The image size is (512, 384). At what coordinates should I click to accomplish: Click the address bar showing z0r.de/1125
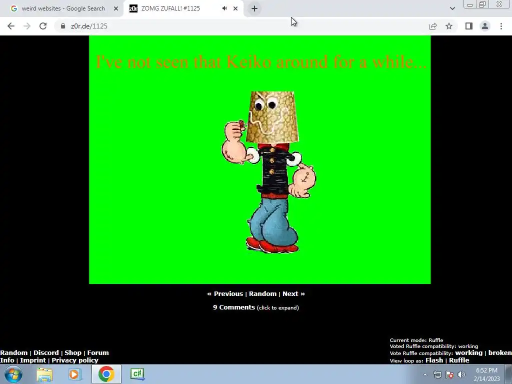(241, 26)
